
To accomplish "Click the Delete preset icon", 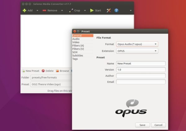I will click(x=43, y=71).
